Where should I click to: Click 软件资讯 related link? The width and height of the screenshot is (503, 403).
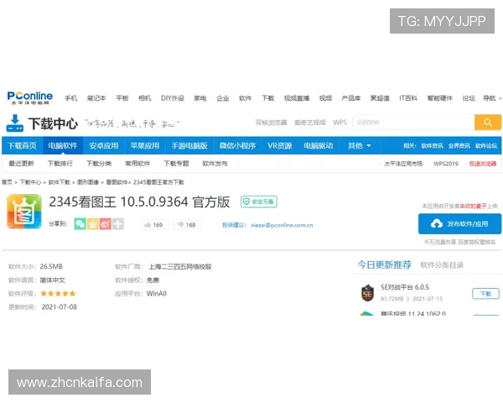click(x=432, y=146)
